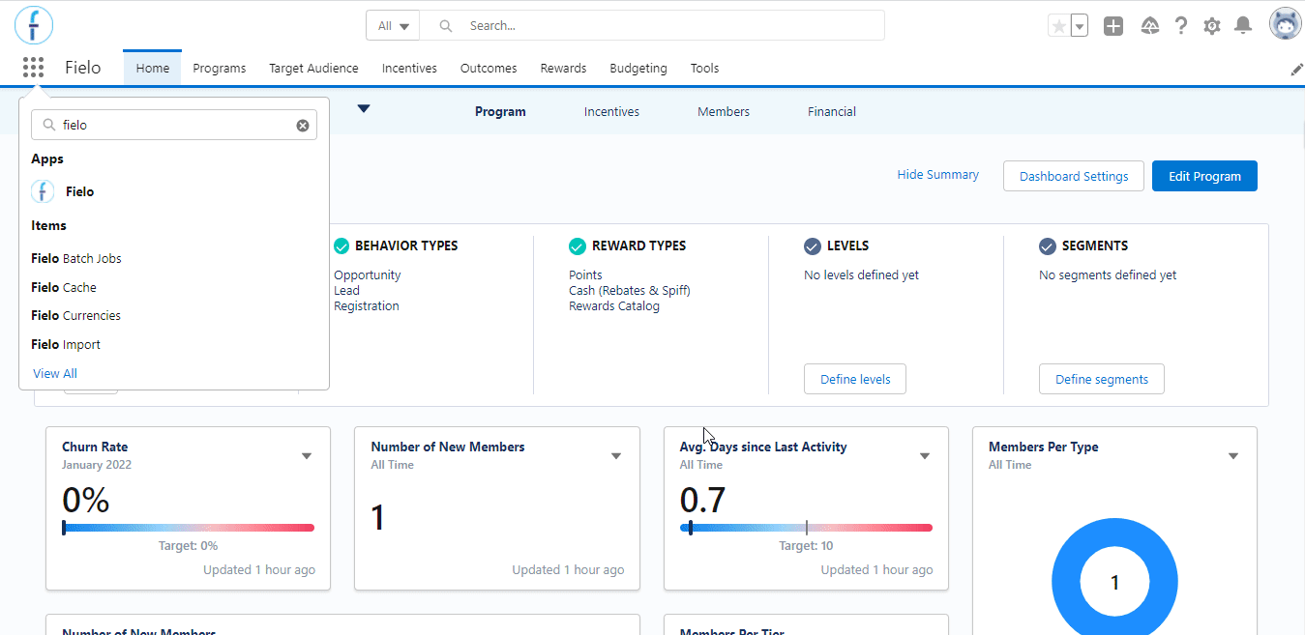
Task: Click the Hide Summary link
Action: click(x=938, y=175)
